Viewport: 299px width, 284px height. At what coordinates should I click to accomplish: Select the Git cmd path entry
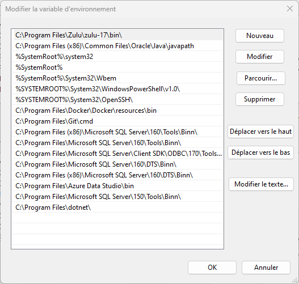click(117, 121)
